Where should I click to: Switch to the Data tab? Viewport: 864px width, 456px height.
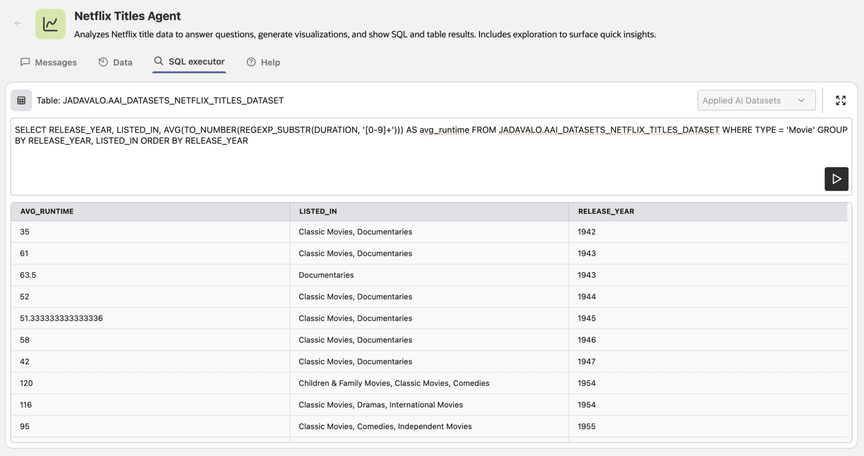click(116, 62)
